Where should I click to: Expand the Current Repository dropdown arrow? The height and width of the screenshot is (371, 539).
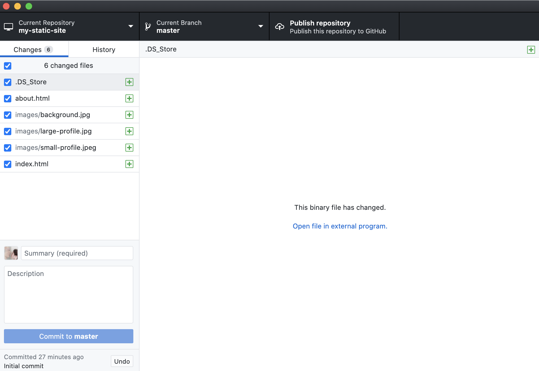(131, 26)
